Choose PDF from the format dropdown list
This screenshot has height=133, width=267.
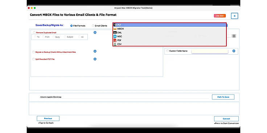[169, 40]
